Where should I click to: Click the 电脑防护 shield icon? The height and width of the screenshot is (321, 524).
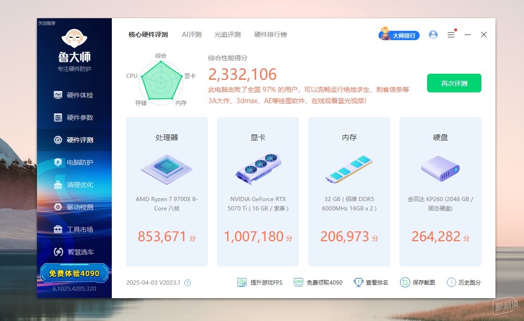[58, 162]
